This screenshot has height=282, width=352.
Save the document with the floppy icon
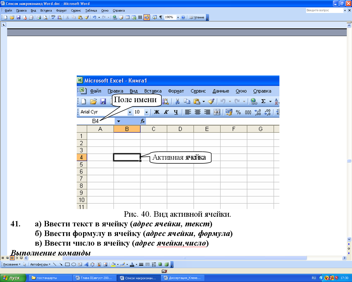pos(18,17)
